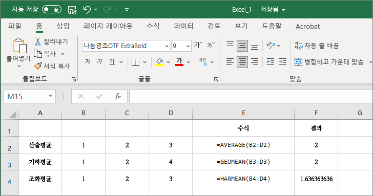This screenshot has width=373, height=196.
Task: Click the Paste (붙여넣기) clipboard icon
Action: pos(19,46)
